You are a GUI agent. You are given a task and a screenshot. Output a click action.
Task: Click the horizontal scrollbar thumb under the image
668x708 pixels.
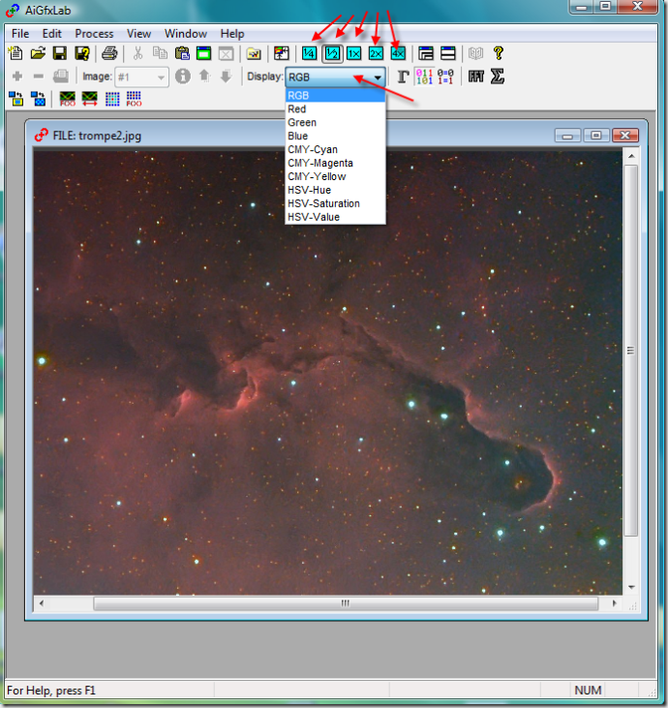coord(345,602)
